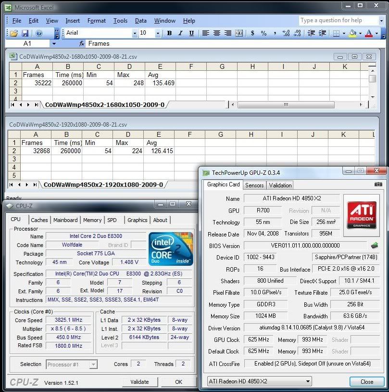Image resolution: width=389 pixels, height=392 pixels.
Task: Click the Decrease Decimal icon
Action: pos(297,33)
